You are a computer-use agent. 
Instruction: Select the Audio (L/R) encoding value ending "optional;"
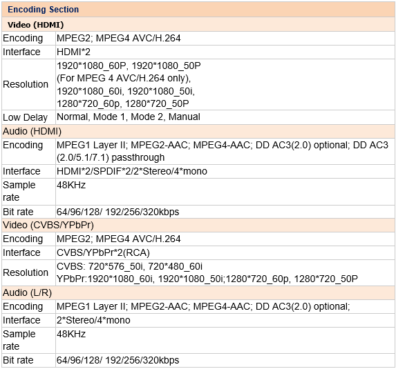[203, 307]
